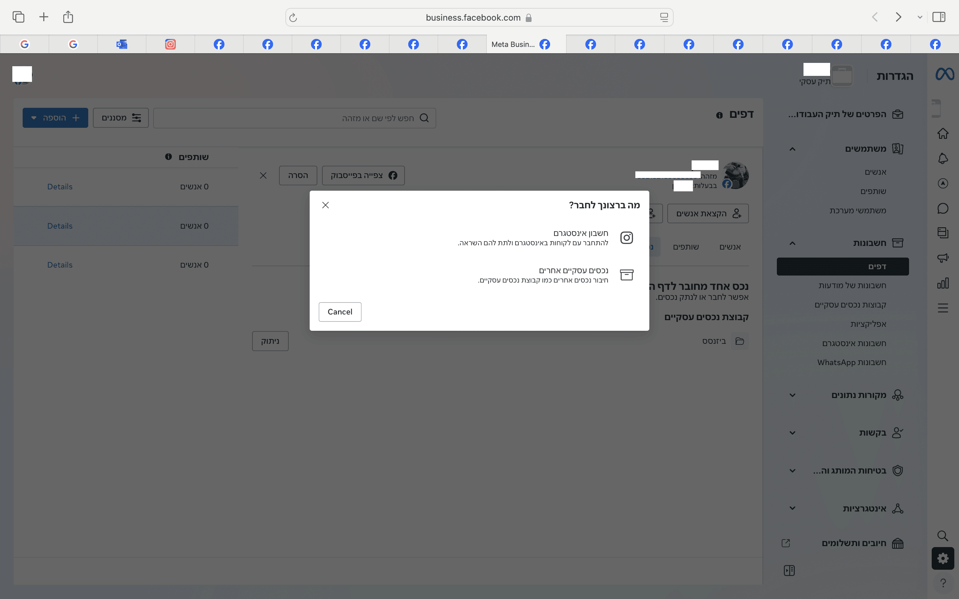959x599 pixels.
Task: Switch to the Outlook browser tab
Action: point(122,44)
